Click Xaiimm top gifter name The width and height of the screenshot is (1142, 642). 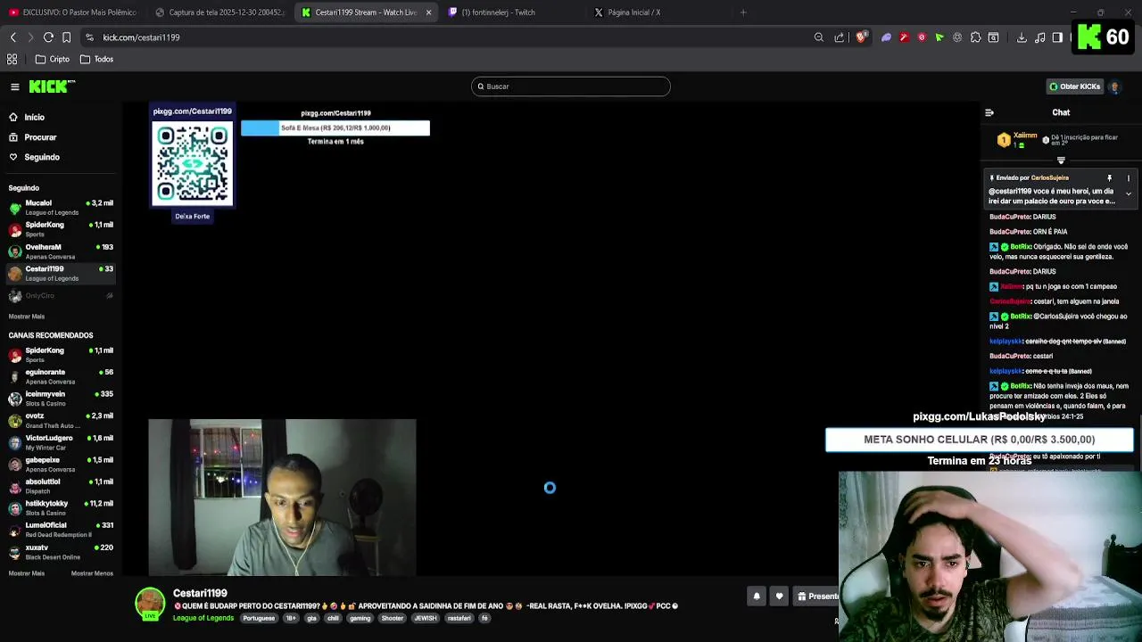(1025, 136)
